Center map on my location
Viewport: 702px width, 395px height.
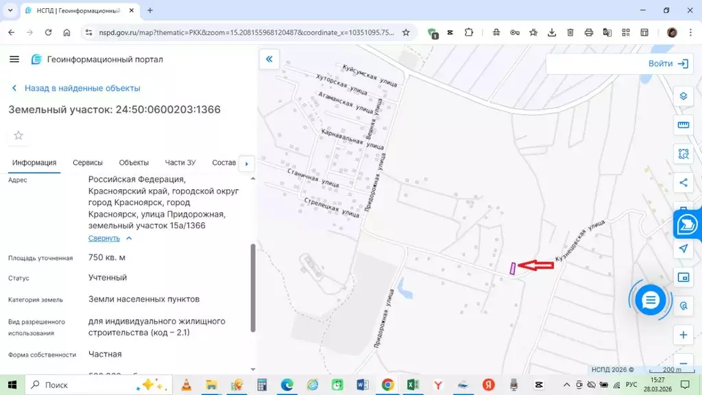(x=683, y=248)
